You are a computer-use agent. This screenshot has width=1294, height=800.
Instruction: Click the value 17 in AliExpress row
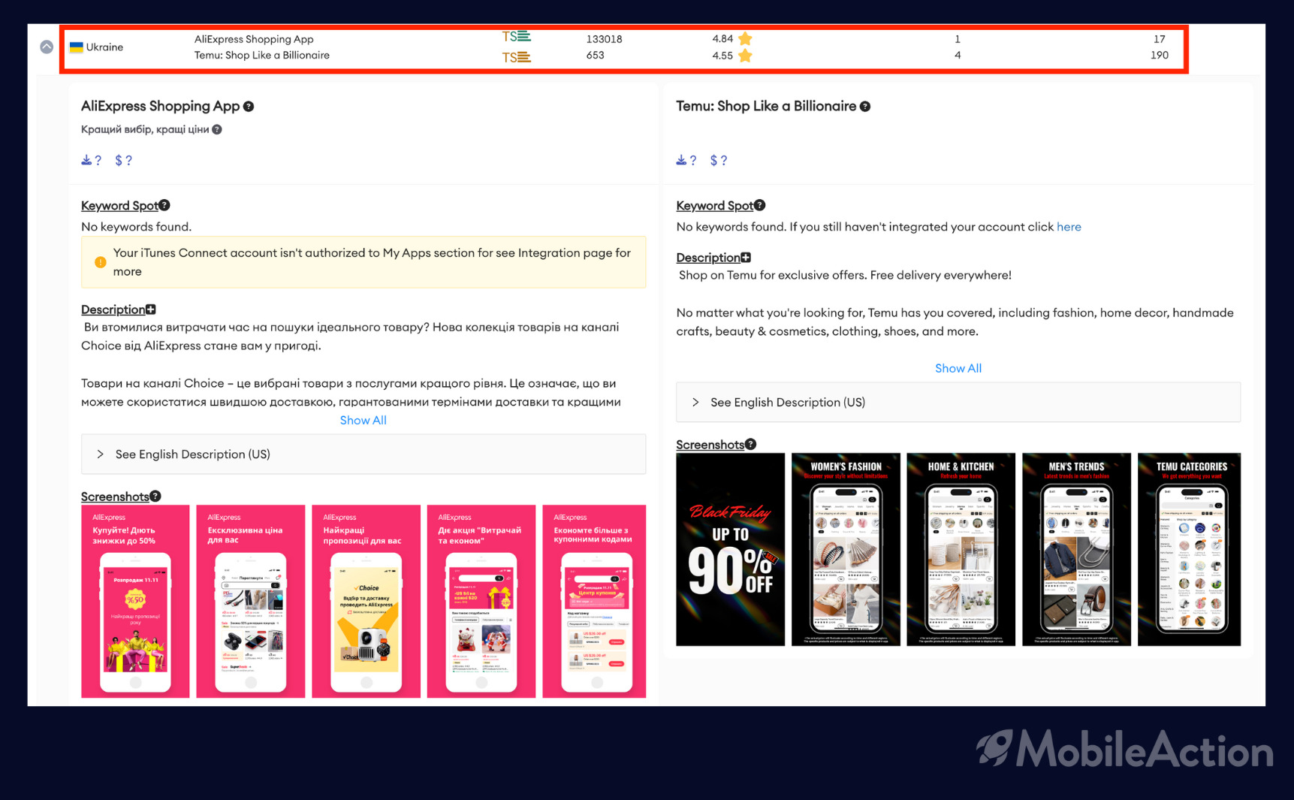point(1160,39)
